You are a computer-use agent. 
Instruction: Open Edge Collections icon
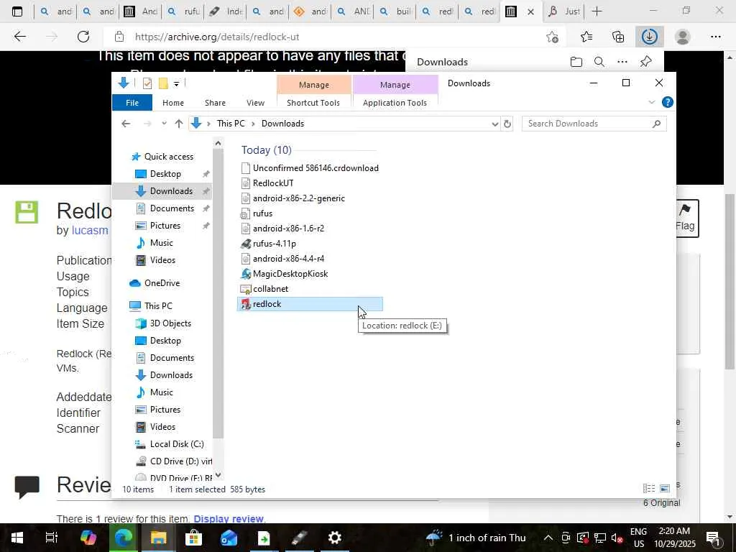tap(618, 37)
